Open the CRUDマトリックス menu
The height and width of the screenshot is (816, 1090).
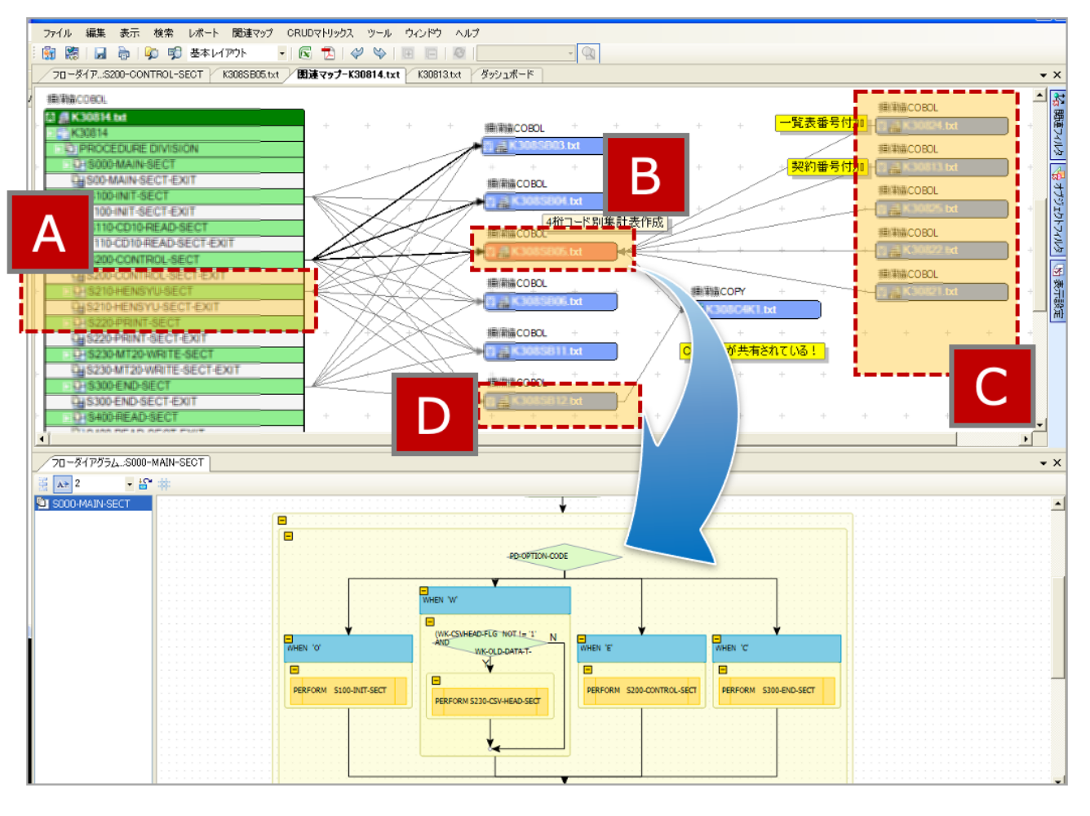click(x=320, y=33)
